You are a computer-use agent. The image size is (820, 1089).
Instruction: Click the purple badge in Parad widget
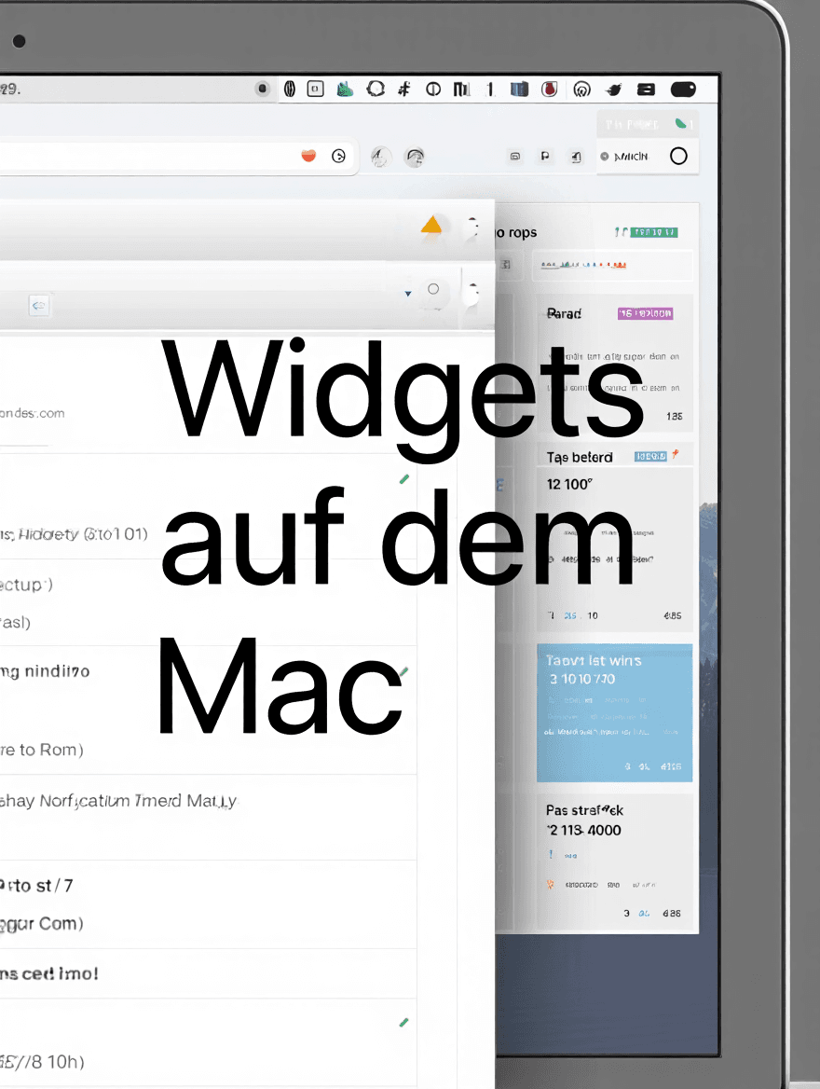[645, 313]
